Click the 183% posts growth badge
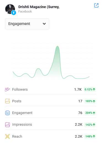 (x=90, y=101)
